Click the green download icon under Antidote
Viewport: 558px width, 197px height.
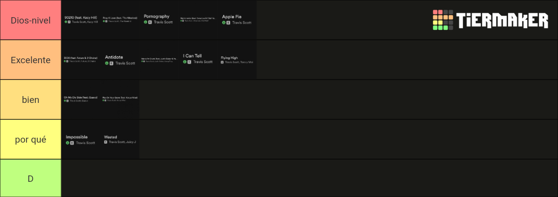[x=107, y=63]
